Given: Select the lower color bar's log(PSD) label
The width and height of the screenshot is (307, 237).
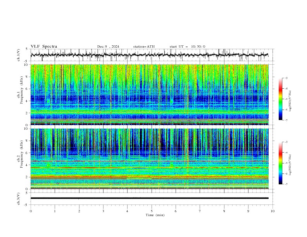Looking at the screenshot, I should [290, 165].
